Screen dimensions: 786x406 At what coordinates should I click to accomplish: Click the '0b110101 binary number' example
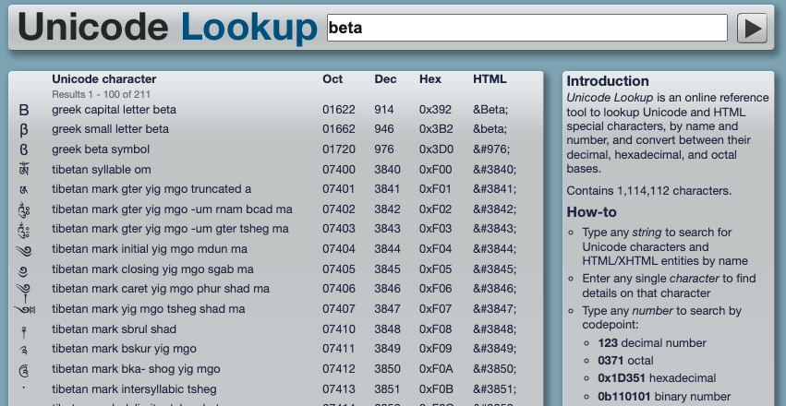point(664,397)
